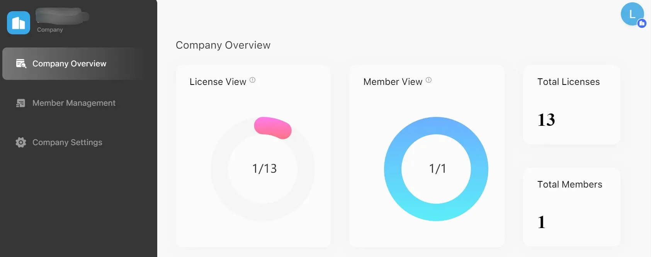Click the blurred company name header
This screenshot has height=257, width=651.
click(x=62, y=16)
